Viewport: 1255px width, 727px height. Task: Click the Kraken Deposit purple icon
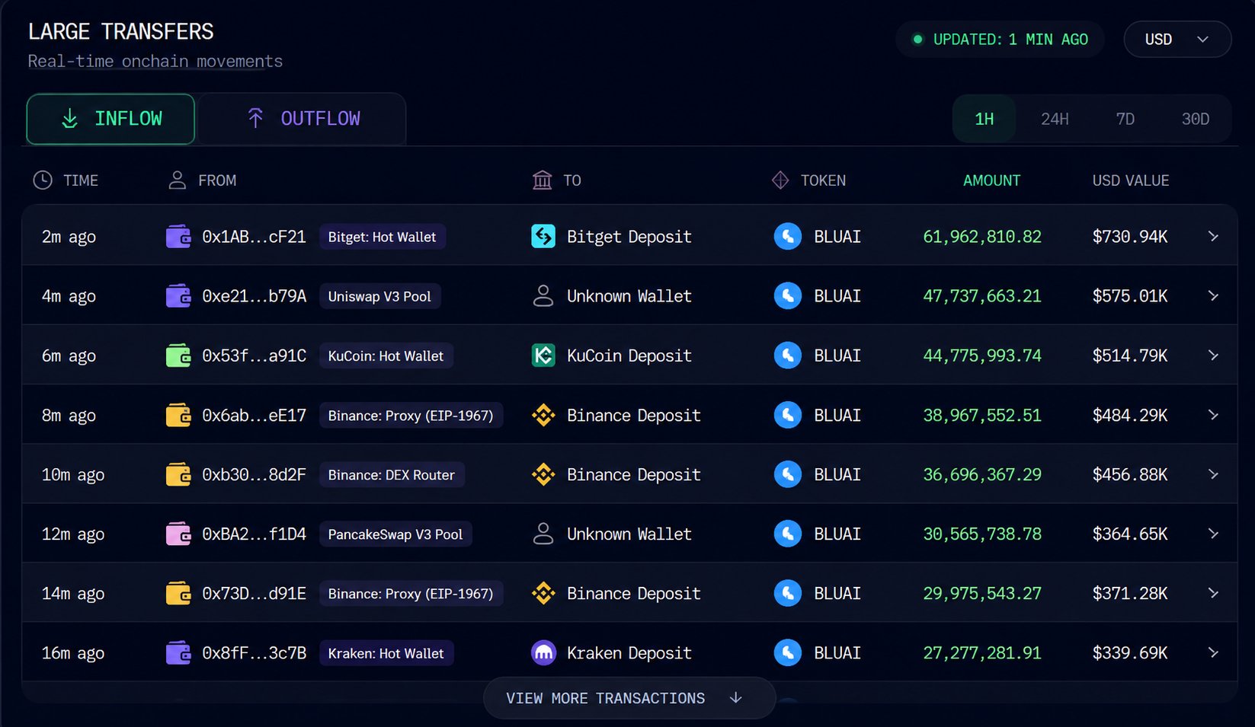pos(543,653)
